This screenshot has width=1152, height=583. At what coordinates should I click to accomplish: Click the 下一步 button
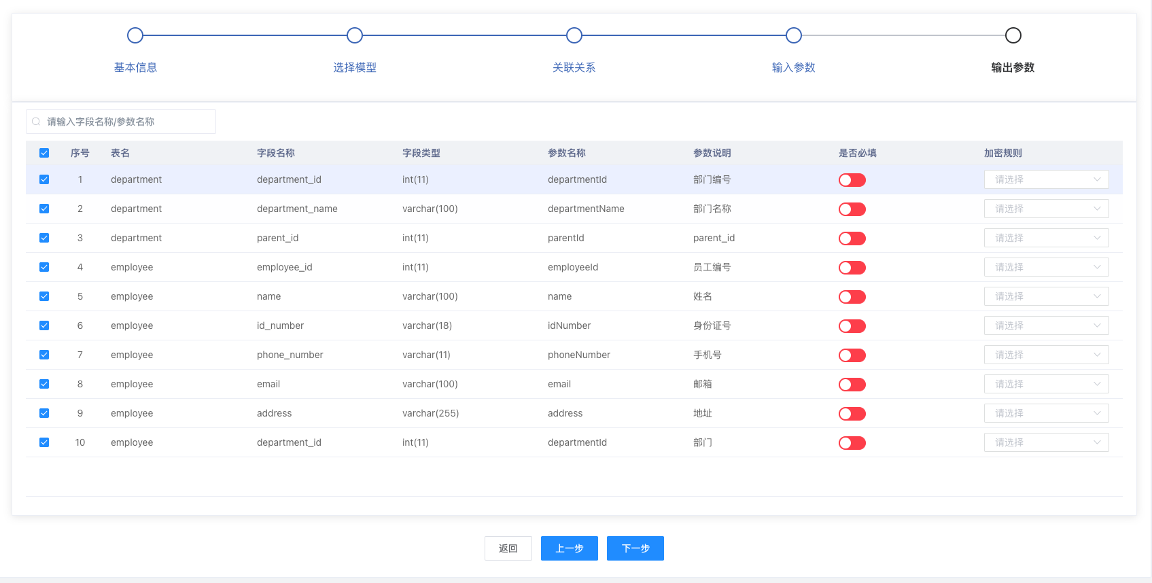coord(635,548)
